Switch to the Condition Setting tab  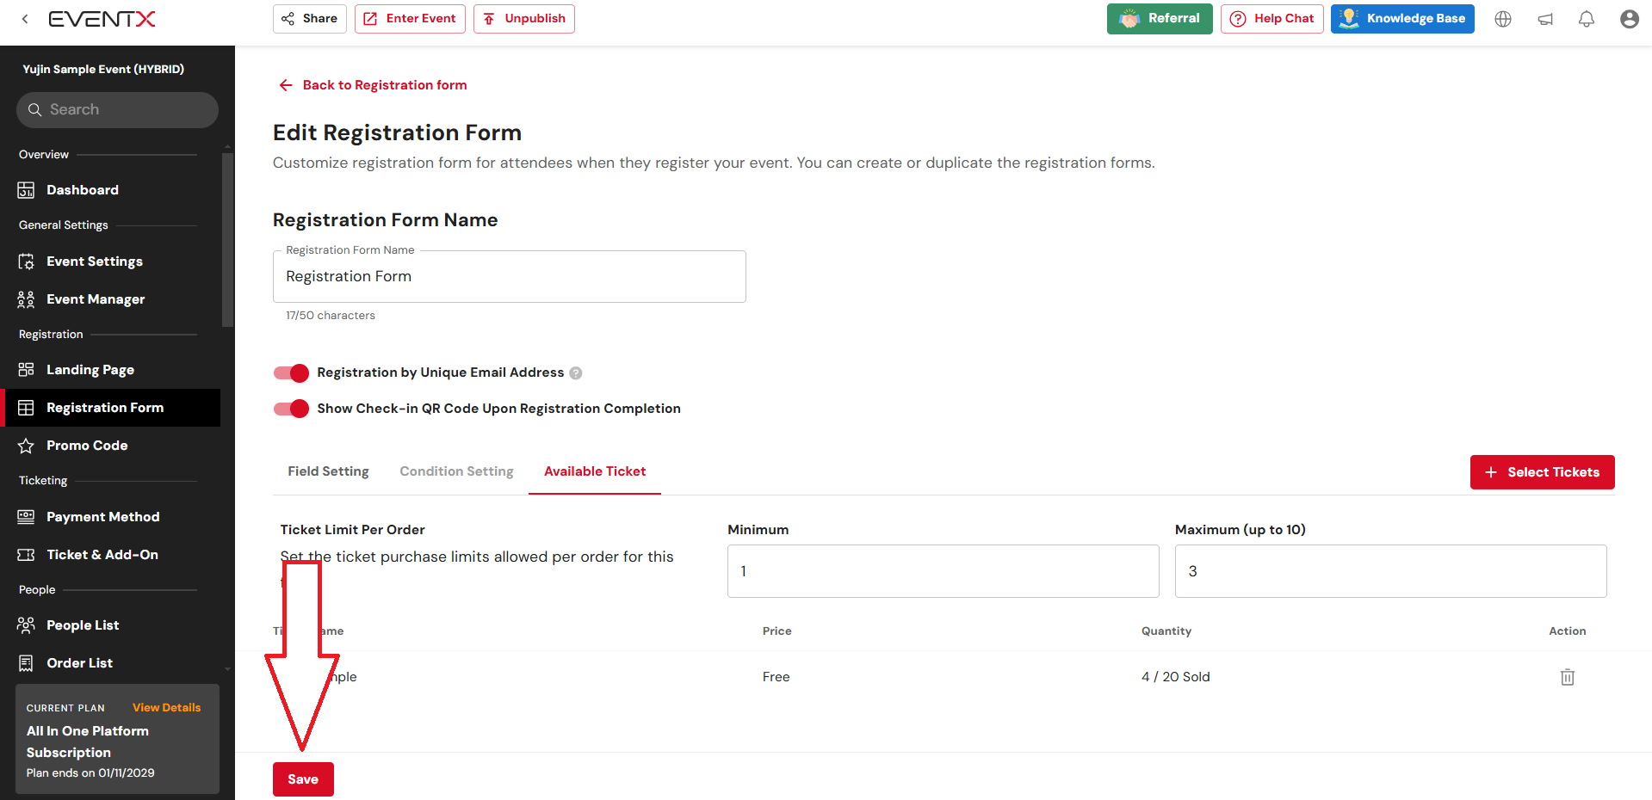(456, 471)
